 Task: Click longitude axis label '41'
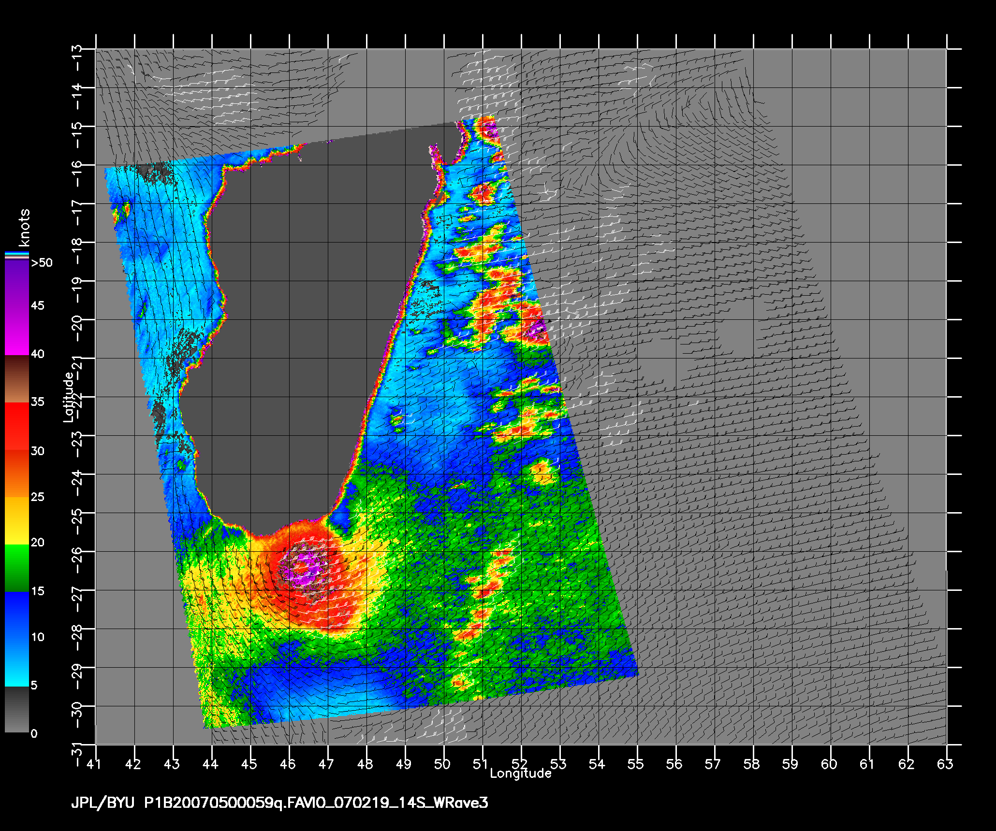(94, 764)
